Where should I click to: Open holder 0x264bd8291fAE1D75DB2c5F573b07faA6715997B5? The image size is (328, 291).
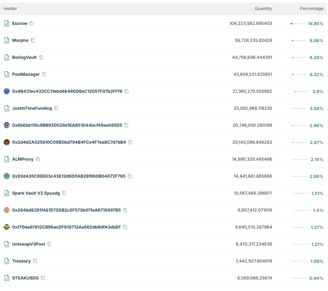pyautogui.click(x=67, y=210)
